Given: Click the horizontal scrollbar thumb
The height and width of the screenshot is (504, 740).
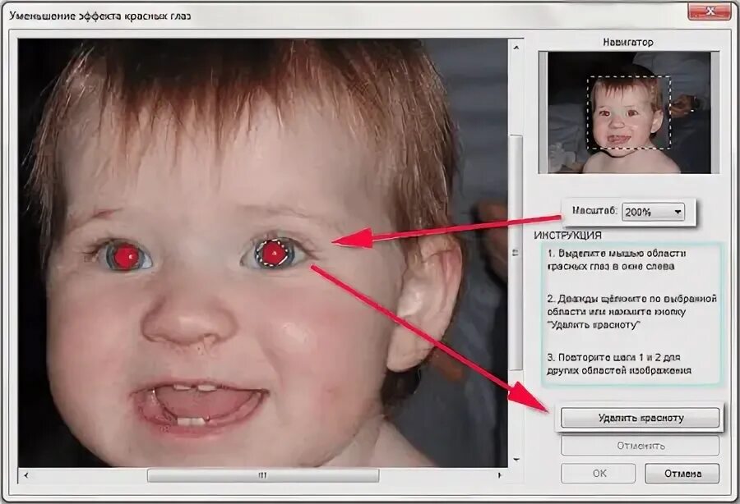Looking at the screenshot, I should coord(263,475).
